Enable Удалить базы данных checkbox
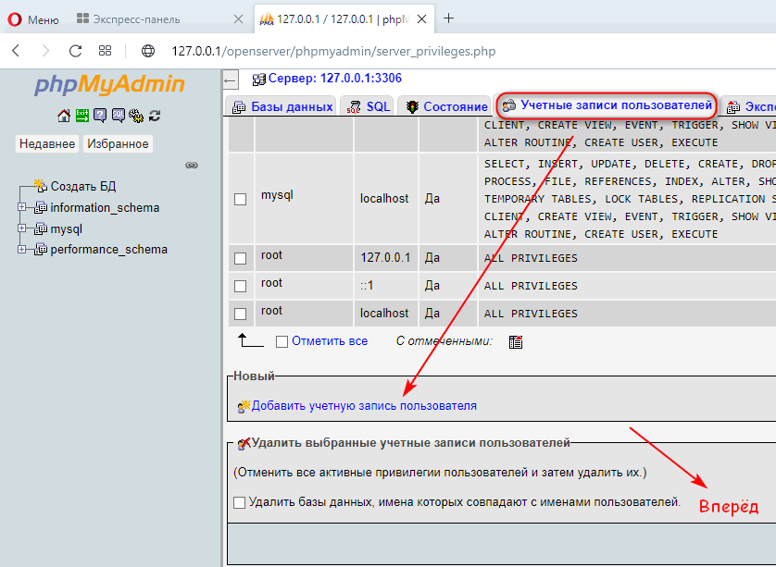Image resolution: width=776 pixels, height=567 pixels. click(239, 502)
